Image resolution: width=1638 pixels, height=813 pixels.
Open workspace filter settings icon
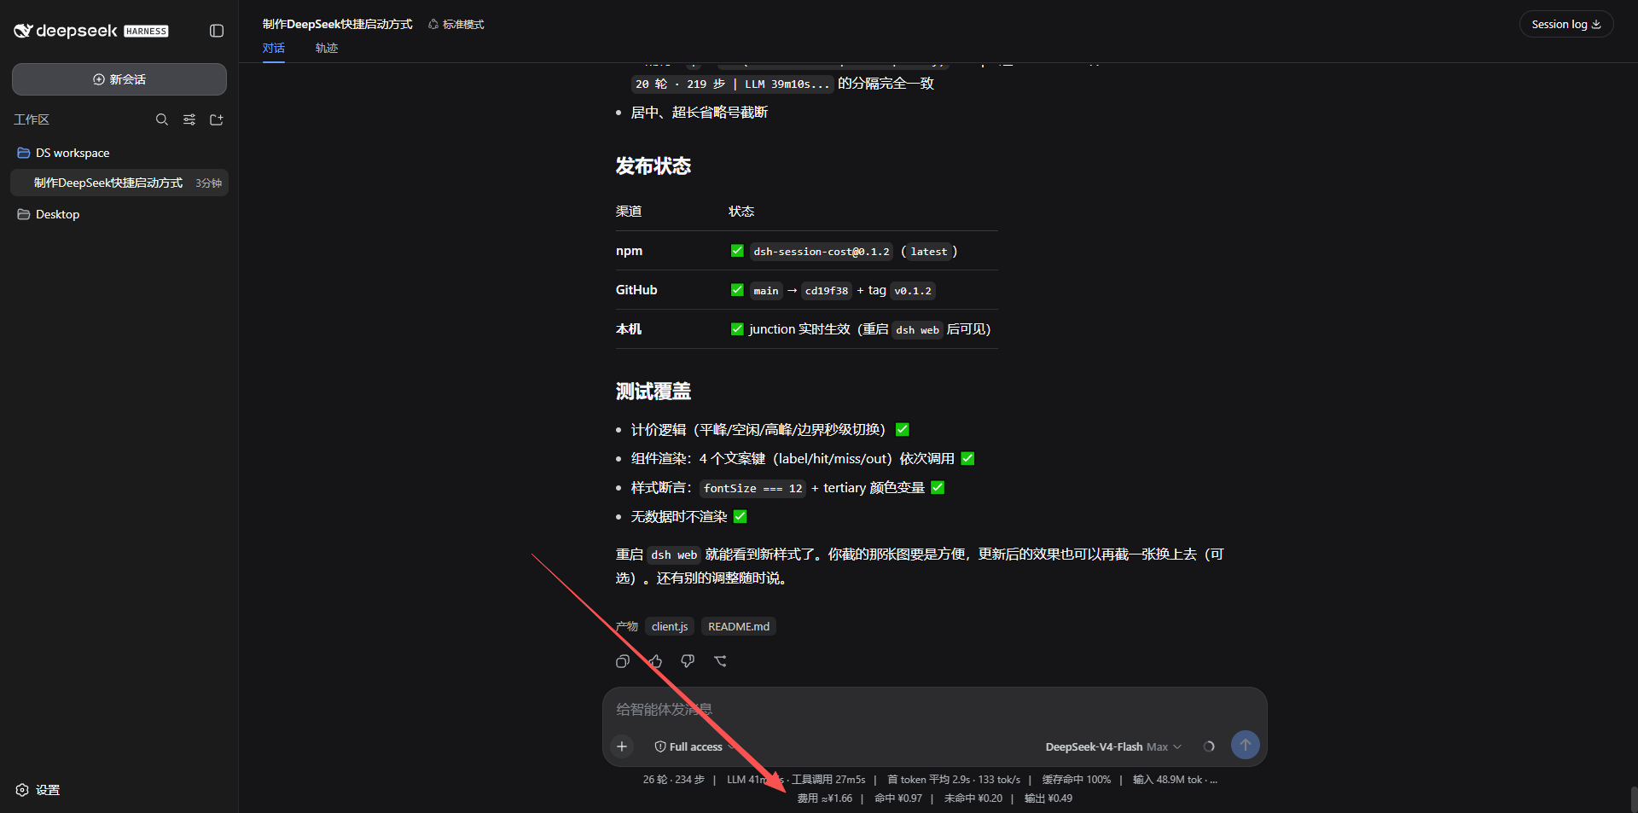[189, 119]
